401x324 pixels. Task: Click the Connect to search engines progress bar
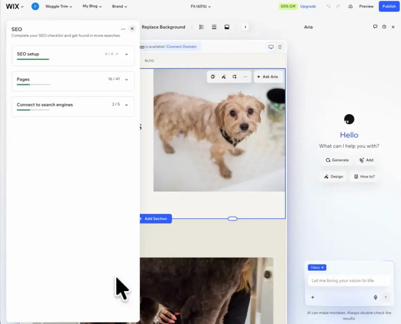coord(33,110)
